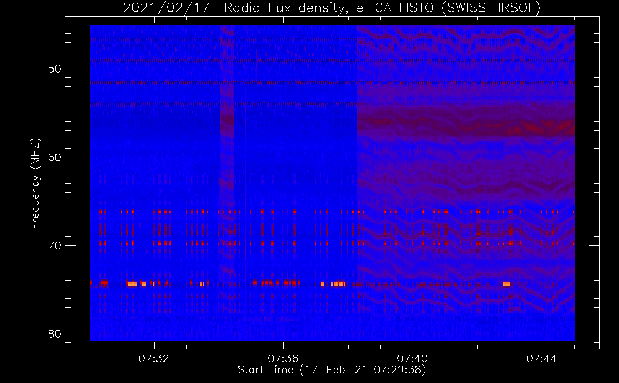Image resolution: width=619 pixels, height=383 pixels.
Task: Click the '80' frequency tick label
Action: click(55, 334)
